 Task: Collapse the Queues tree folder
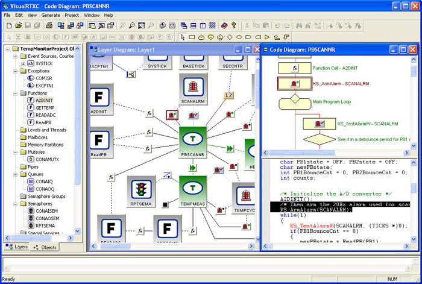15,174
